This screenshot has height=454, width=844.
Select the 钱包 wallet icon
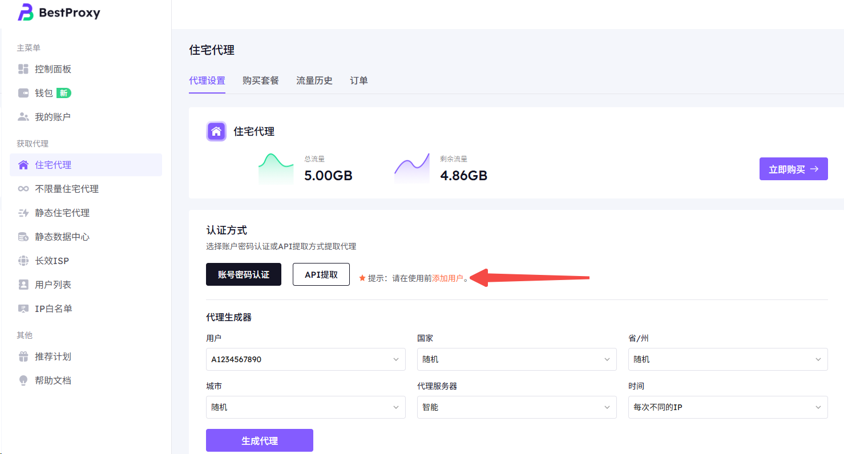[23, 93]
